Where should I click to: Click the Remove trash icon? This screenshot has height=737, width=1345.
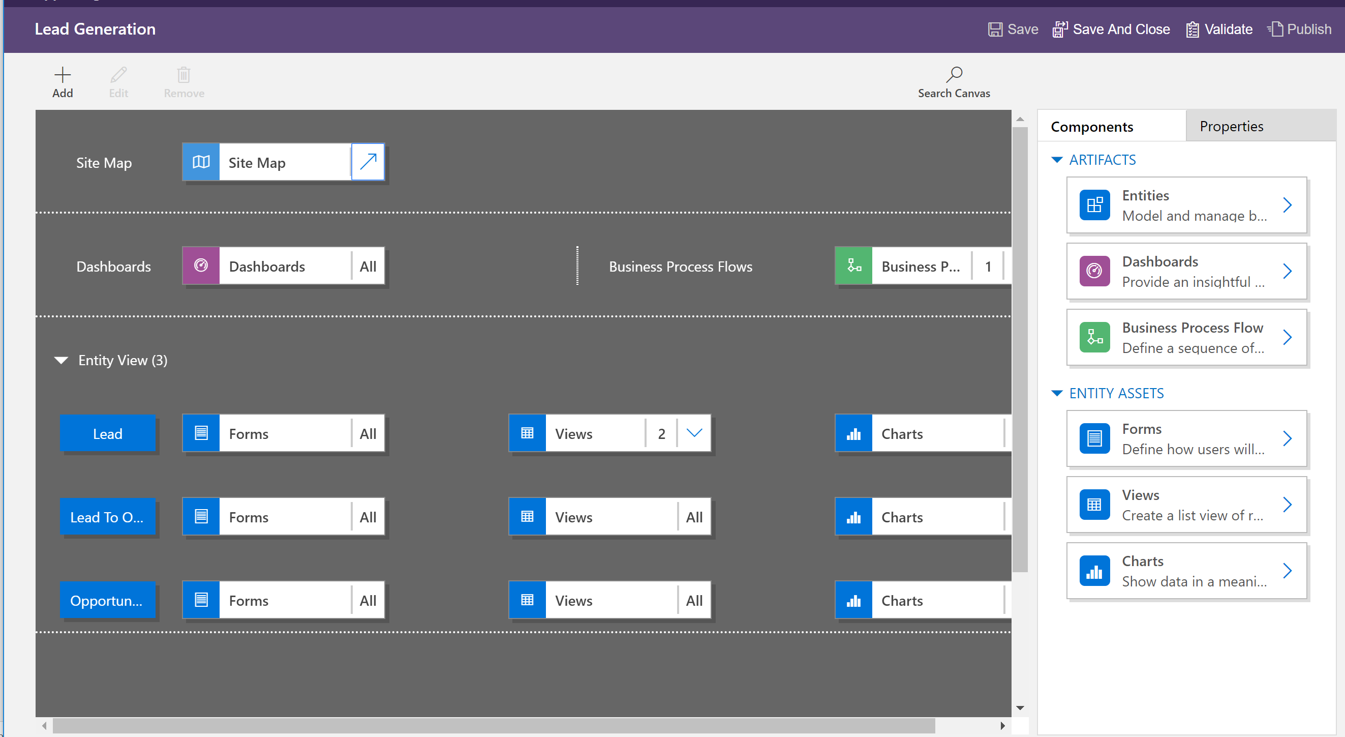(184, 75)
